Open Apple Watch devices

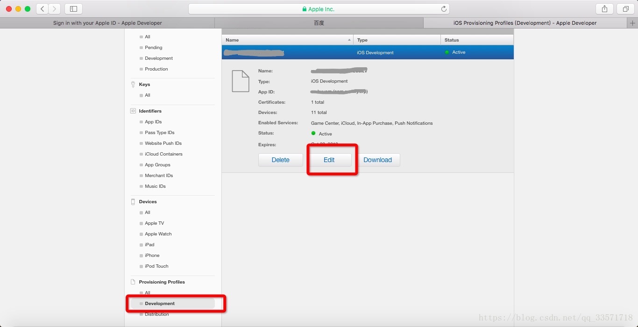(x=158, y=234)
